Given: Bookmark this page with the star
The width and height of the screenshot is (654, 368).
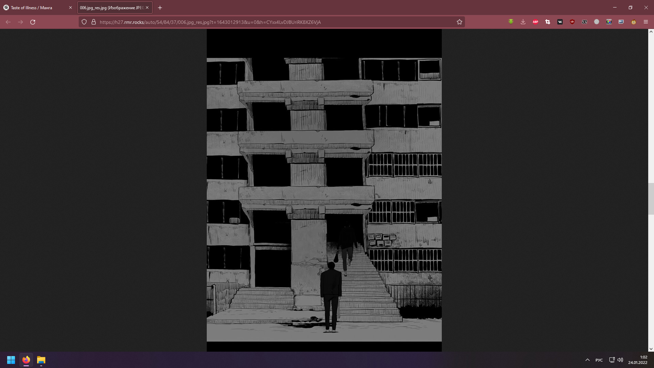Looking at the screenshot, I should point(459,22).
